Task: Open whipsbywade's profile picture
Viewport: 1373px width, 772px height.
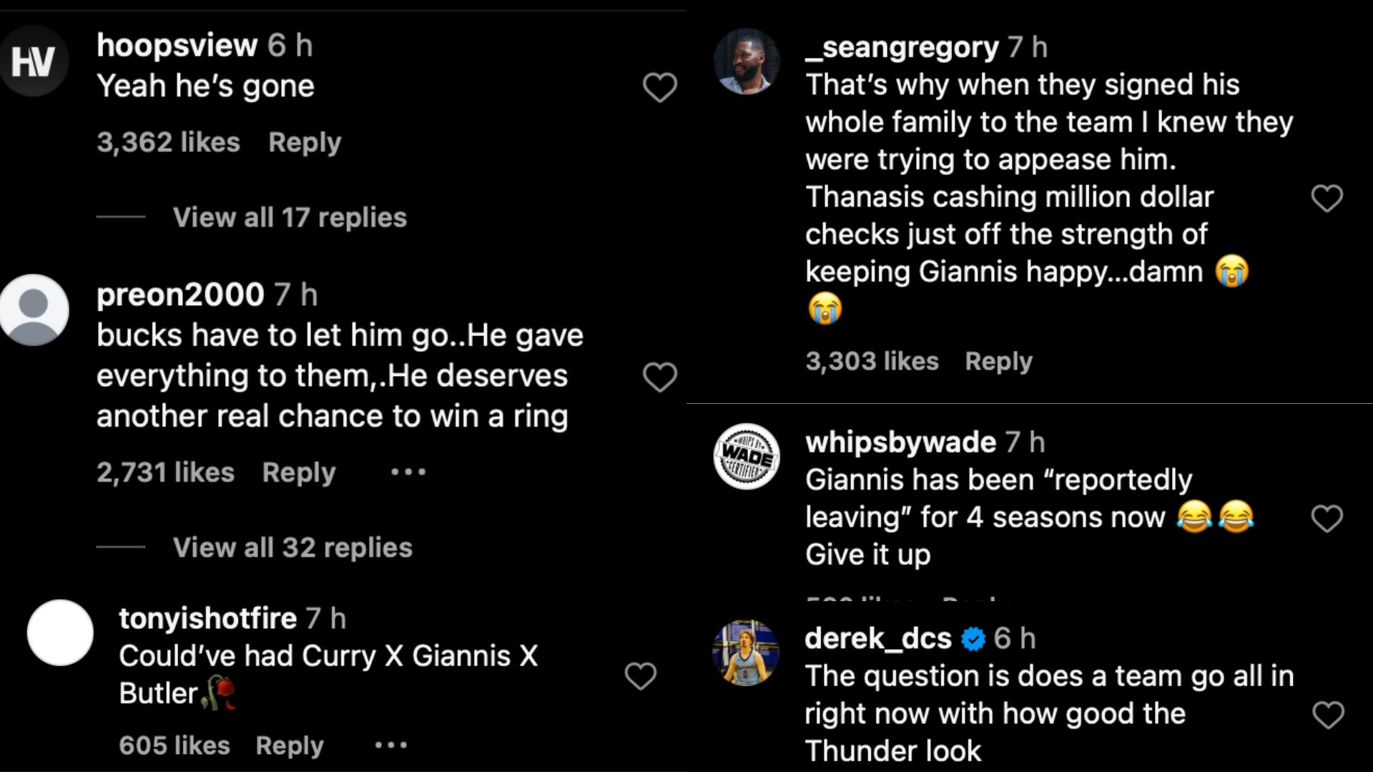Action: (747, 456)
